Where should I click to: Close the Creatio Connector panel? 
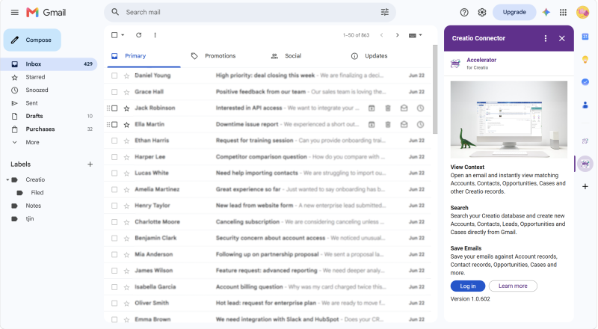tap(562, 38)
